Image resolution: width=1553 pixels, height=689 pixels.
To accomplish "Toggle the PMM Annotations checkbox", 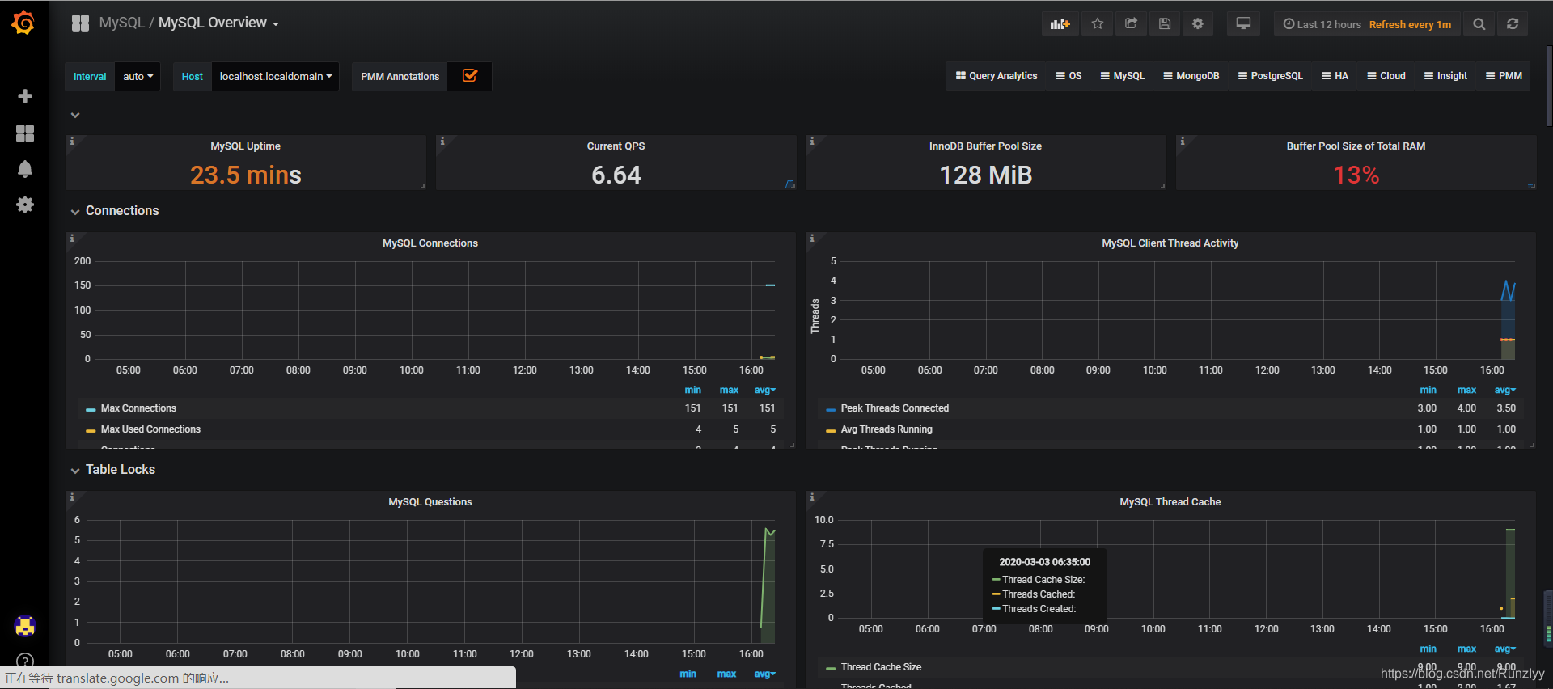I will [x=469, y=76].
